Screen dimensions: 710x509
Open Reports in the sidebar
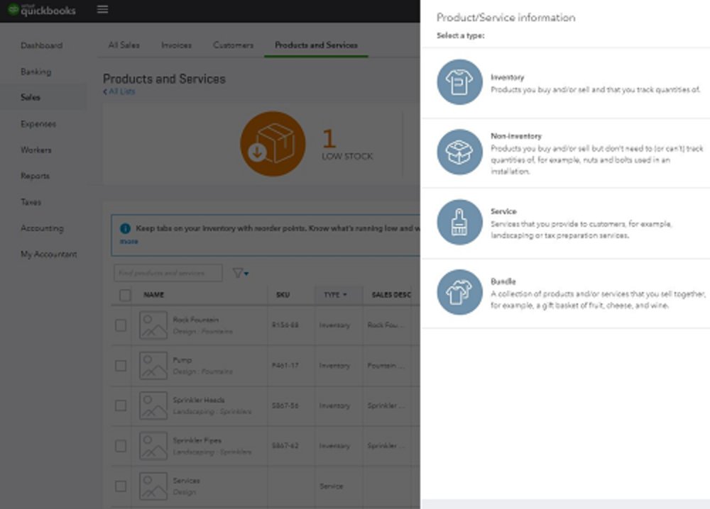coord(35,176)
